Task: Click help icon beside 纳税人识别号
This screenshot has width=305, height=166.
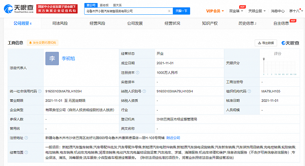Action: (144, 91)
